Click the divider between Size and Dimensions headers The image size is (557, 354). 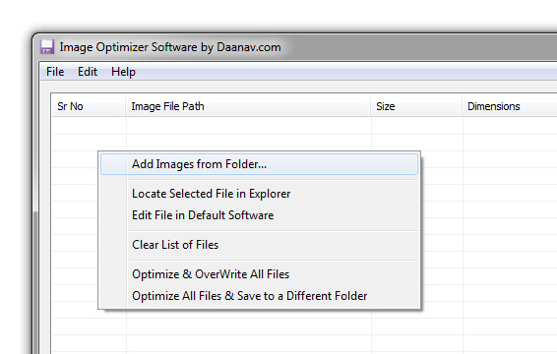[463, 106]
